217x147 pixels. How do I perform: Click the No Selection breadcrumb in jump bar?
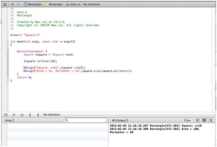(x=92, y=4)
